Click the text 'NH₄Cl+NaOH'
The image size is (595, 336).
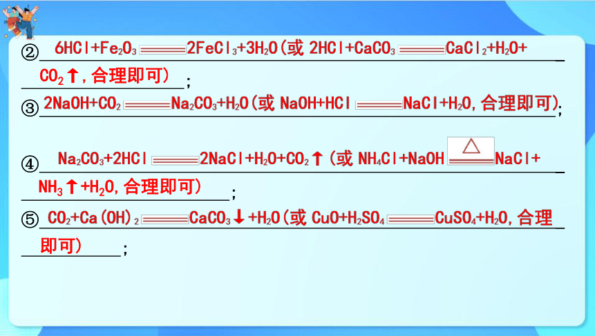coord(401,158)
